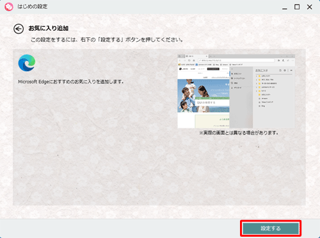This screenshot has height=238, width=320.
Task: Go back using the circled arrow icon
Action: (x=19, y=29)
